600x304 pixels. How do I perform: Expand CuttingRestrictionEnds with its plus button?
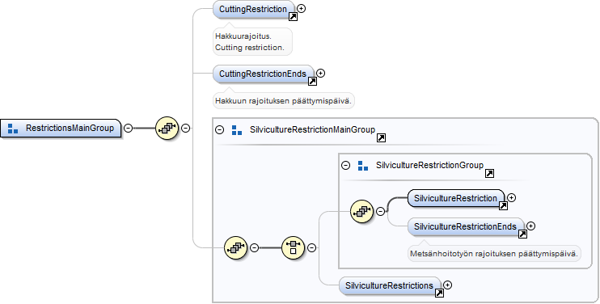pyautogui.click(x=321, y=73)
